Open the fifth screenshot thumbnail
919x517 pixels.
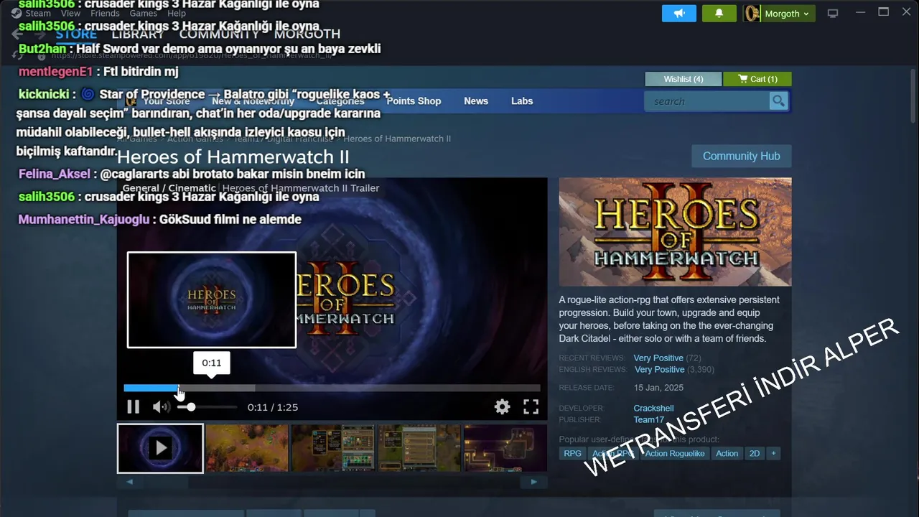(x=505, y=448)
